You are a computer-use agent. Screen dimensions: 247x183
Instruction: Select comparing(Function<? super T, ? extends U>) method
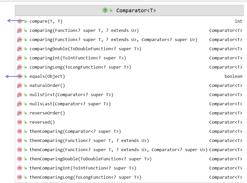point(84,30)
